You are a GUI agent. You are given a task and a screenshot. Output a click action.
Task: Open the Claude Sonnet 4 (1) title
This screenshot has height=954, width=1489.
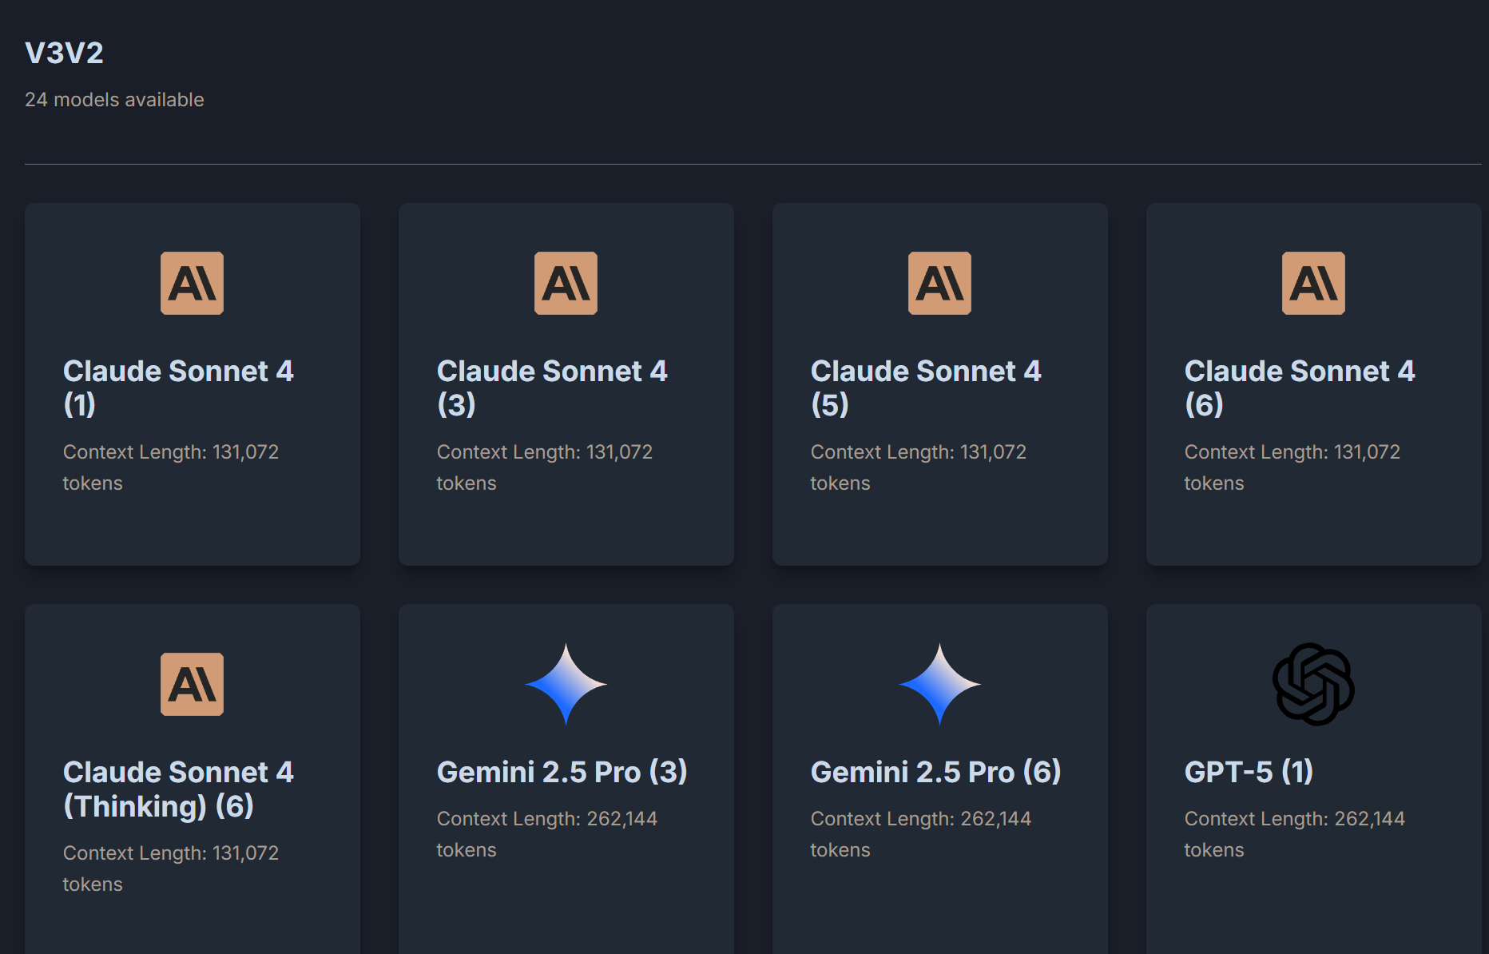tap(178, 388)
